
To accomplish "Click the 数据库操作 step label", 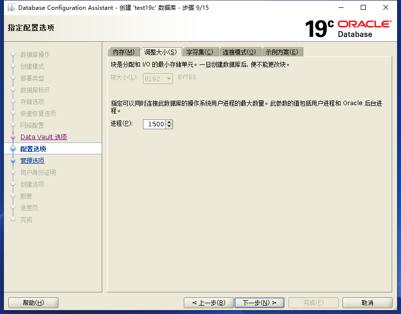I will click(35, 55).
